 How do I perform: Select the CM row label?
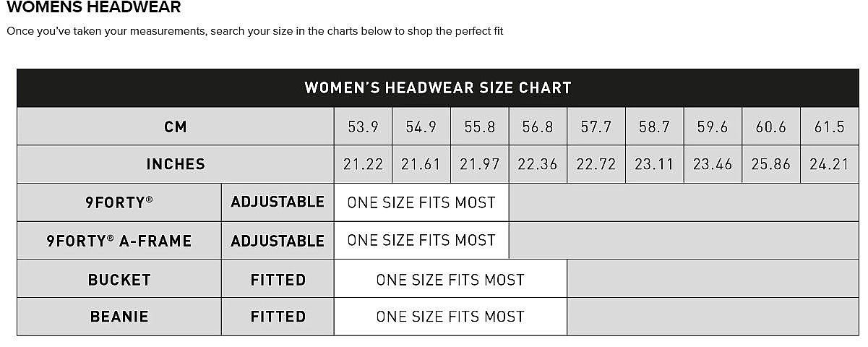tap(176, 127)
